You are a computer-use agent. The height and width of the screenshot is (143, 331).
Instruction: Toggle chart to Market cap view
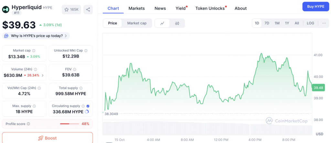pyautogui.click(x=137, y=23)
